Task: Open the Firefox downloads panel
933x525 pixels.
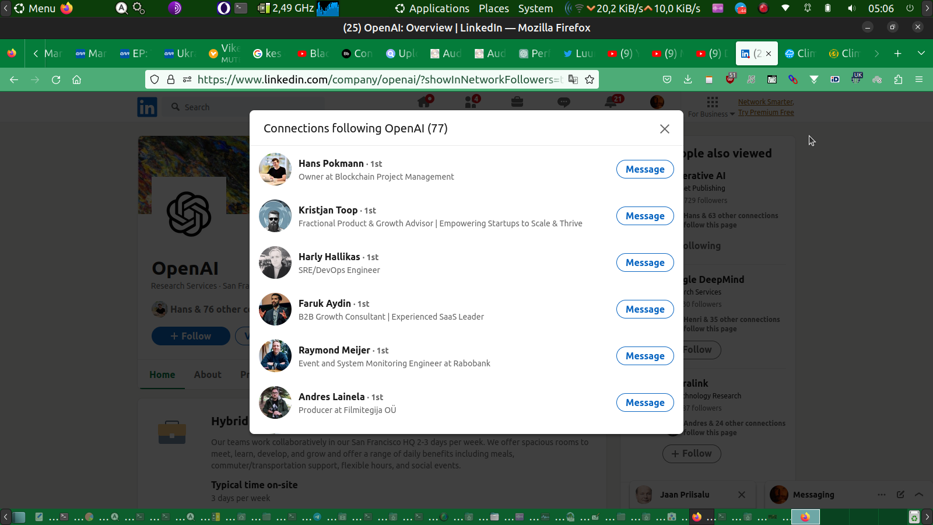Action: (688, 79)
